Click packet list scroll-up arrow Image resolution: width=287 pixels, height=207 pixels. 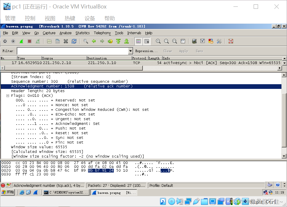click(284, 58)
